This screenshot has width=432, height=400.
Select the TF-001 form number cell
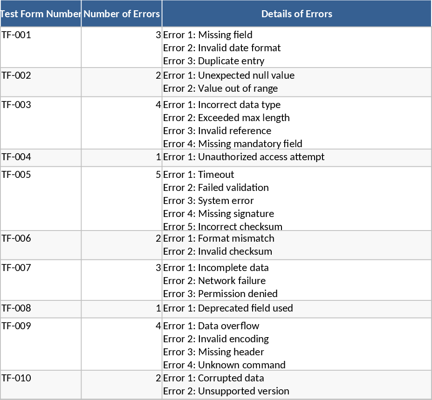pos(41,47)
